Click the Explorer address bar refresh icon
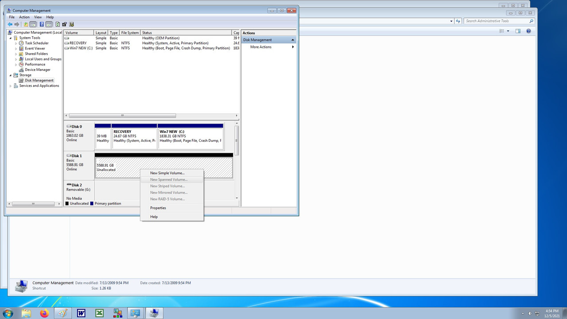 point(458,21)
